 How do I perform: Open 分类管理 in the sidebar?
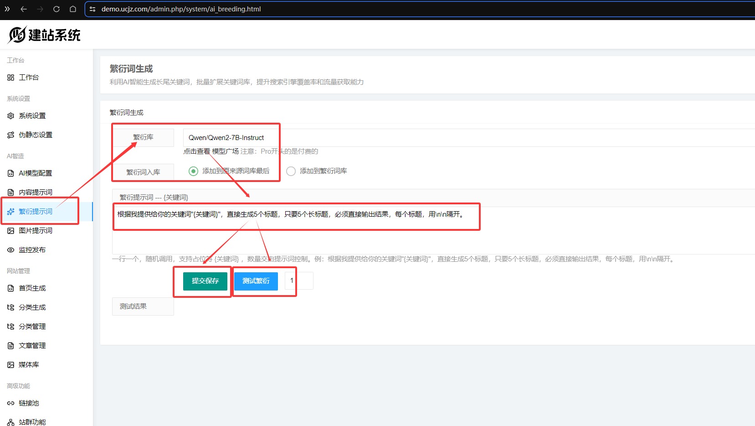pyautogui.click(x=32, y=327)
